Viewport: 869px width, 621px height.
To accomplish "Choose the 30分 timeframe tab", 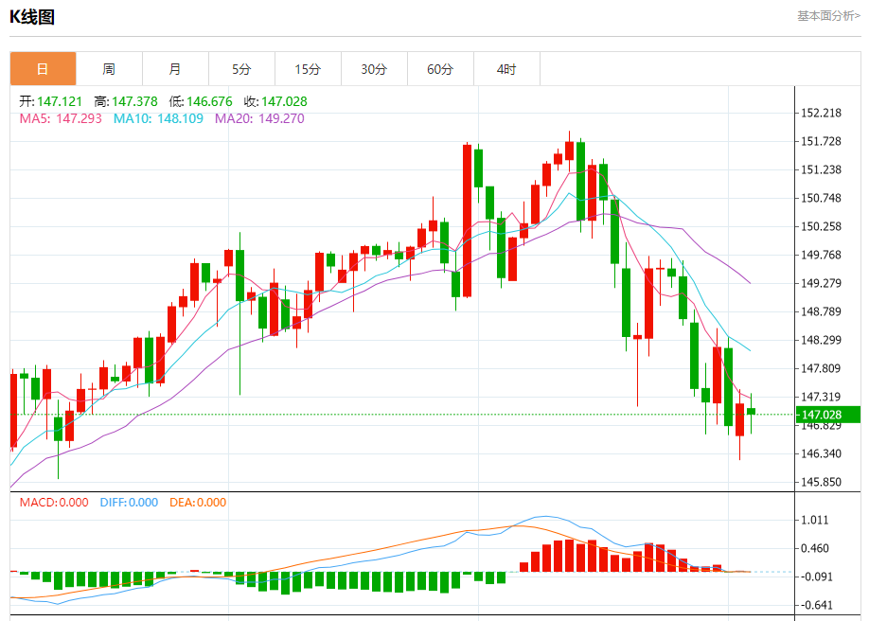I will tap(374, 69).
